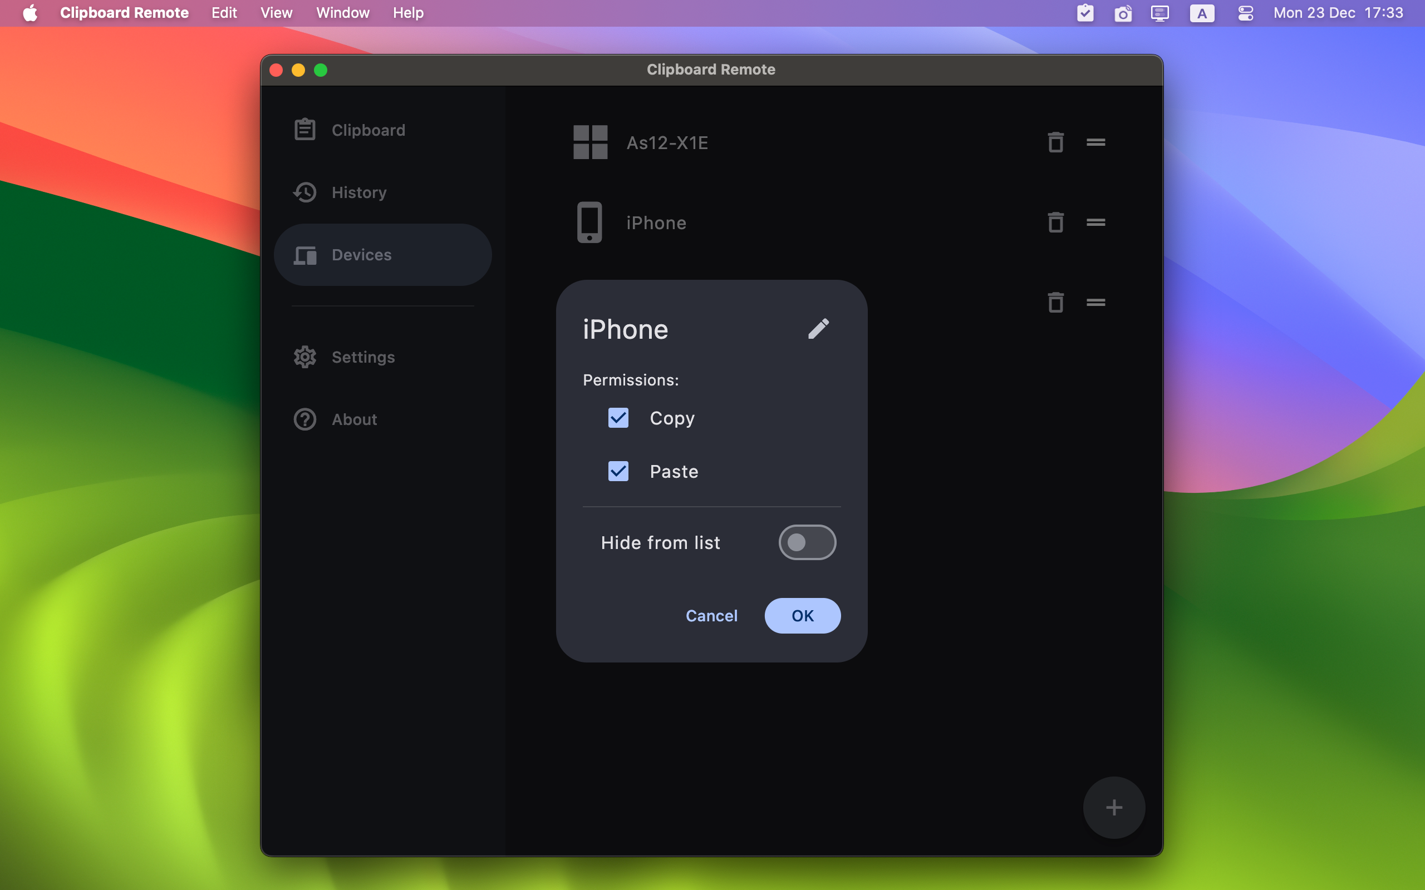Click the History clock icon in sidebar
The width and height of the screenshot is (1425, 890).
304,192
